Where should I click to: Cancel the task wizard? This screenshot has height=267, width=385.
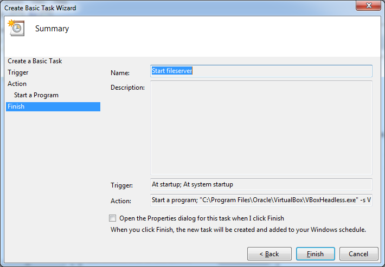(x=358, y=254)
